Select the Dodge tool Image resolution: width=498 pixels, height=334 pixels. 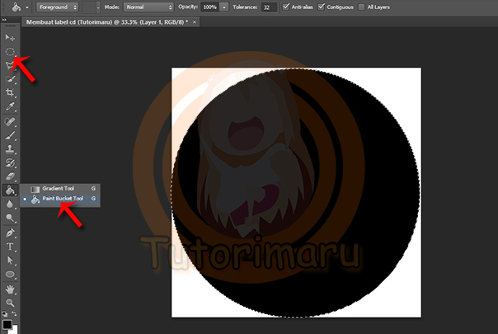(10, 218)
